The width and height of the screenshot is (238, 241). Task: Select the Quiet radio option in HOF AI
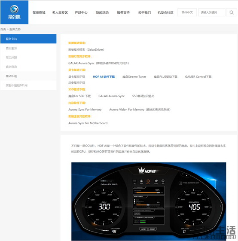(134, 200)
